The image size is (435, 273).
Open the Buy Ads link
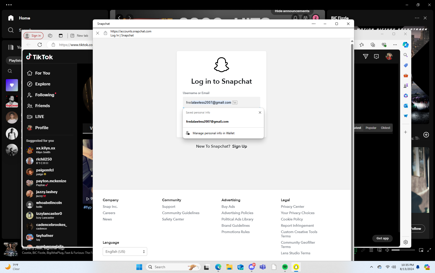pos(228,207)
